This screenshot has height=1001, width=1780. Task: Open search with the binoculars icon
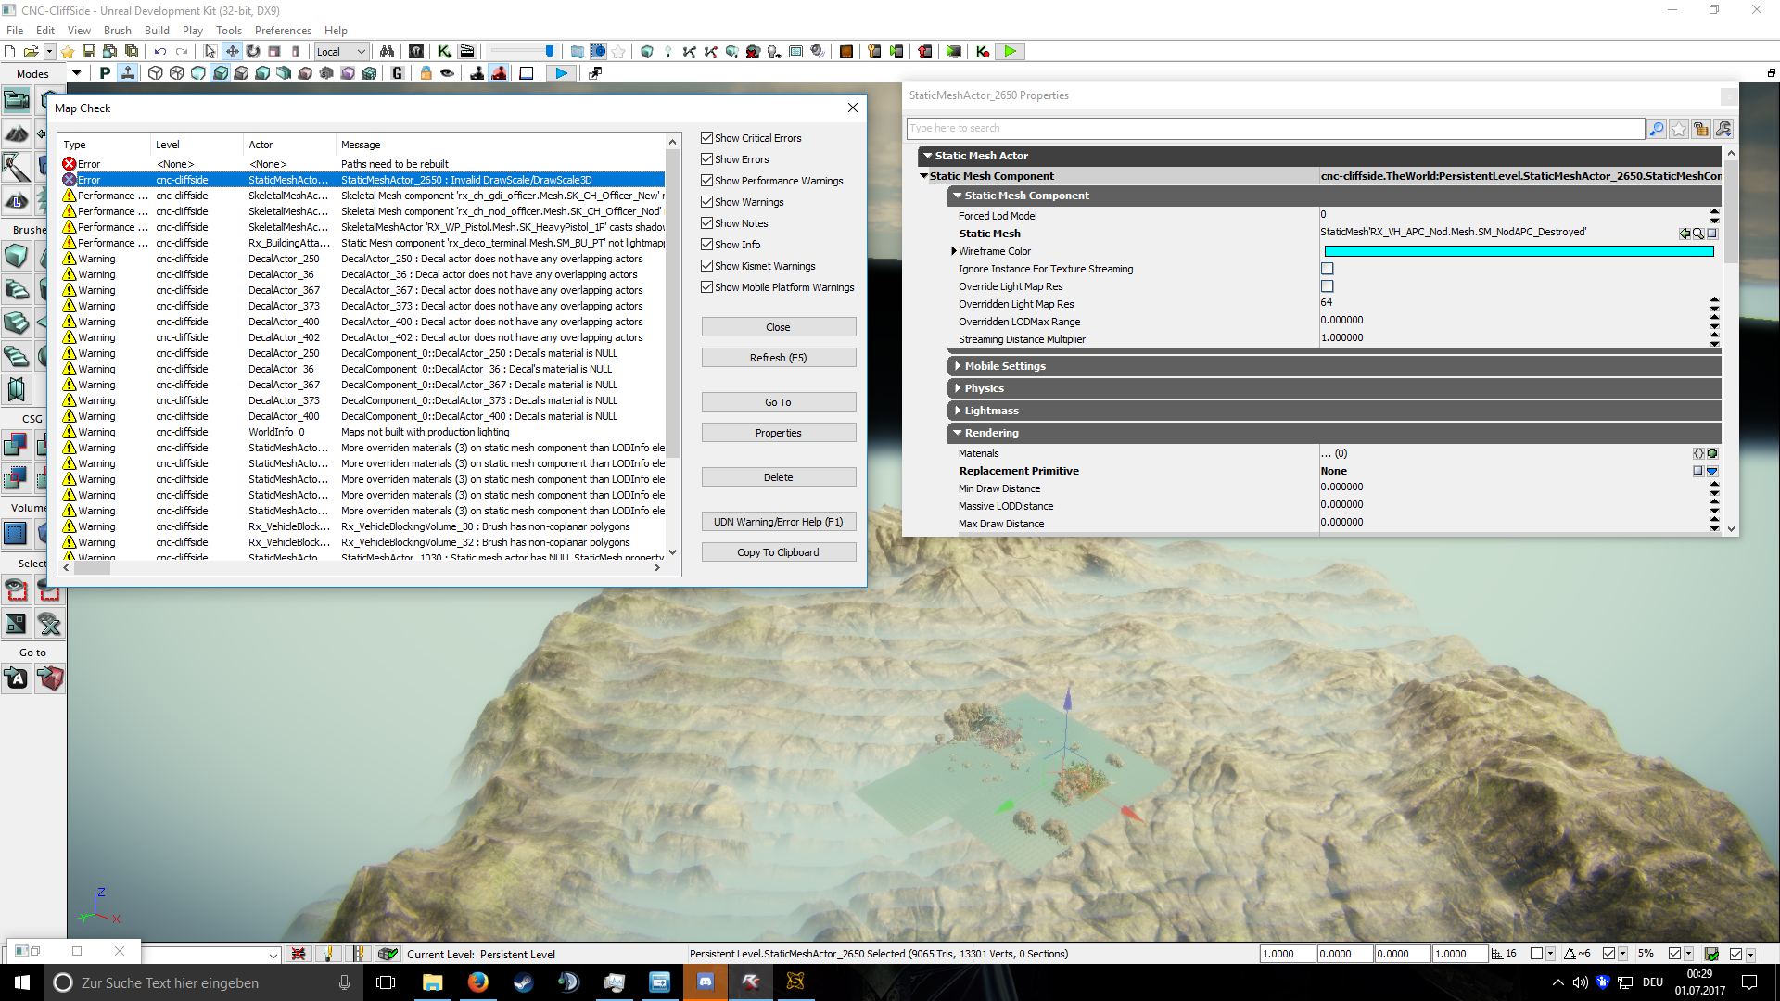point(387,52)
